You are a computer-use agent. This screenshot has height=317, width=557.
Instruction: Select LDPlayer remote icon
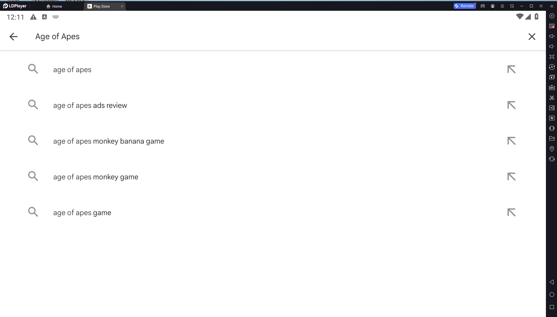point(464,6)
